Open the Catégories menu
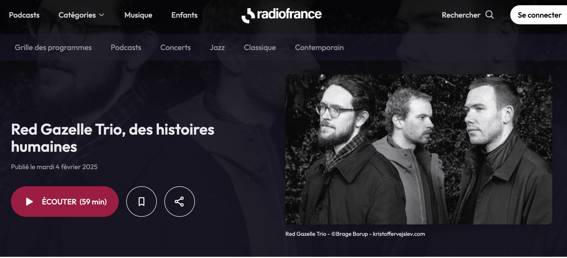Image resolution: width=567 pixels, height=258 pixels. [81, 15]
